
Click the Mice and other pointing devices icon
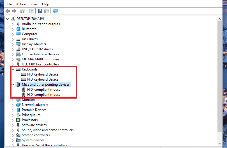point(18,85)
